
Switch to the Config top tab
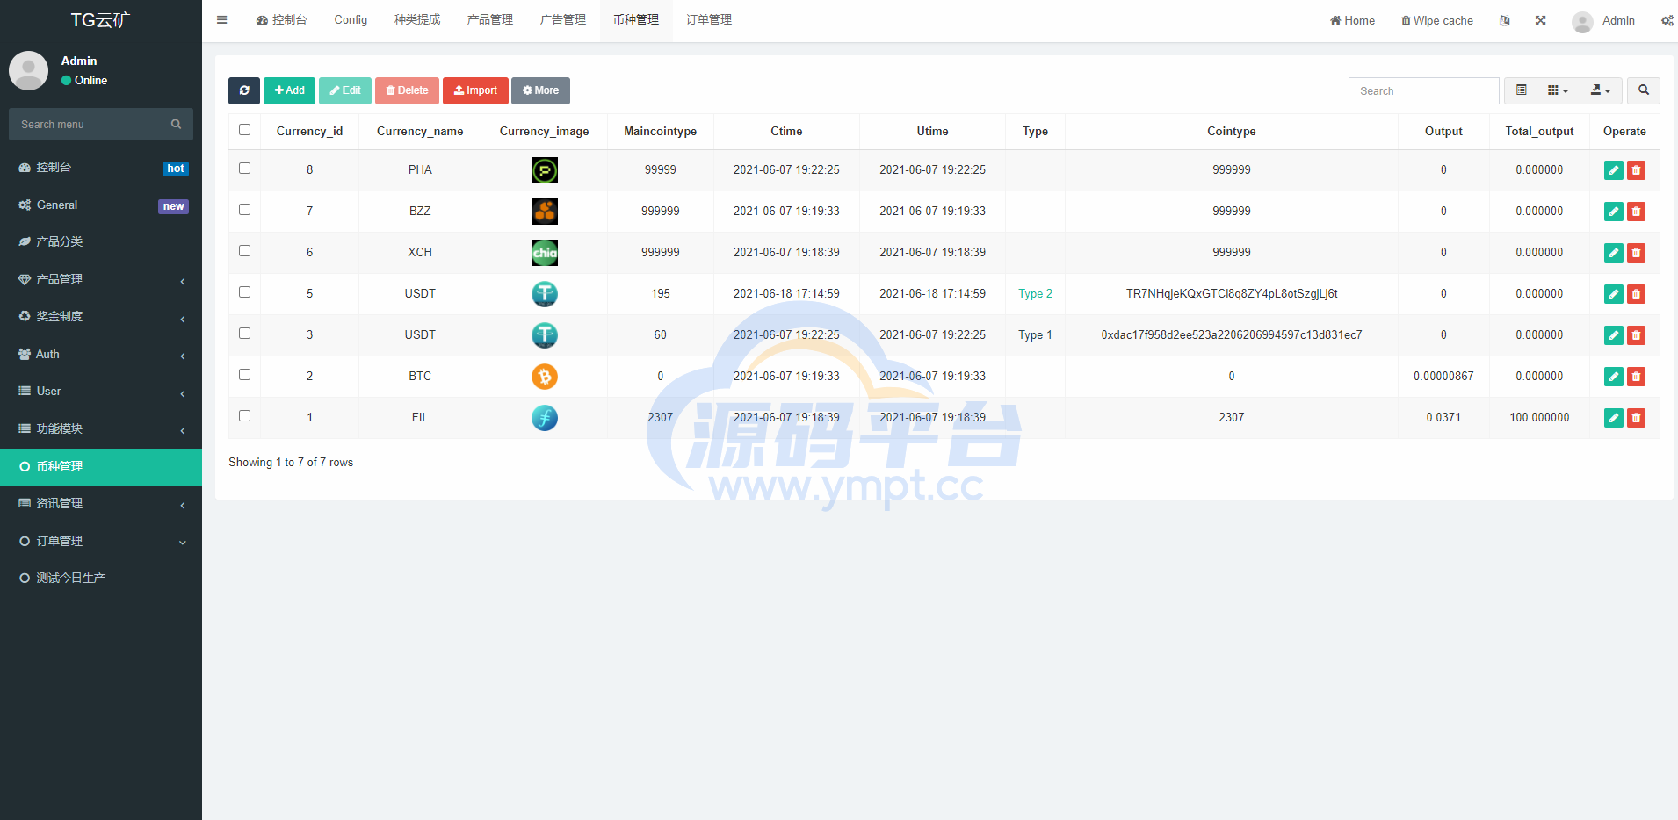[351, 20]
